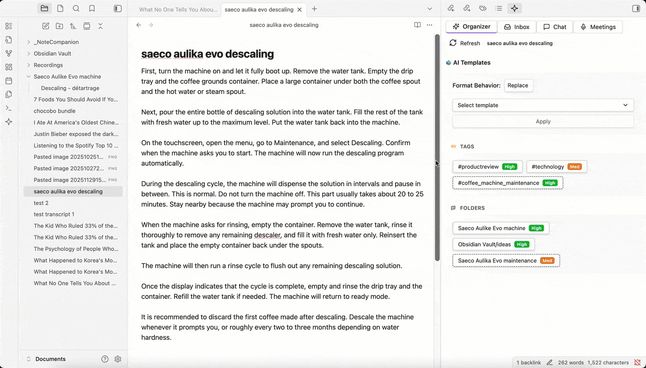Image resolution: width=646 pixels, height=368 pixels.
Task: Expand the _NoteCompanion folder
Action: (29, 42)
